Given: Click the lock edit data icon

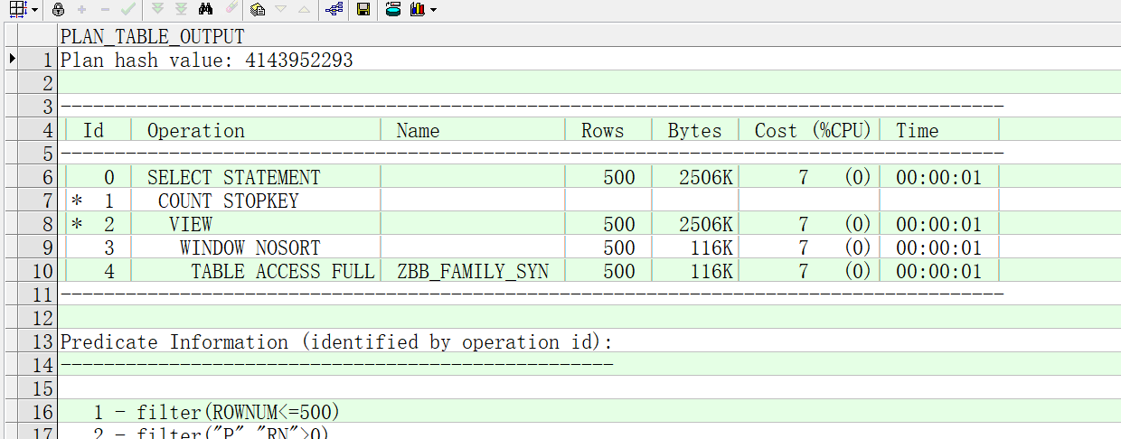Looking at the screenshot, I should 58,9.
